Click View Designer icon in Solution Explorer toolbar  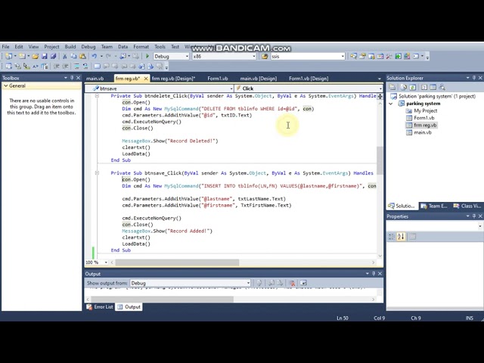click(433, 88)
